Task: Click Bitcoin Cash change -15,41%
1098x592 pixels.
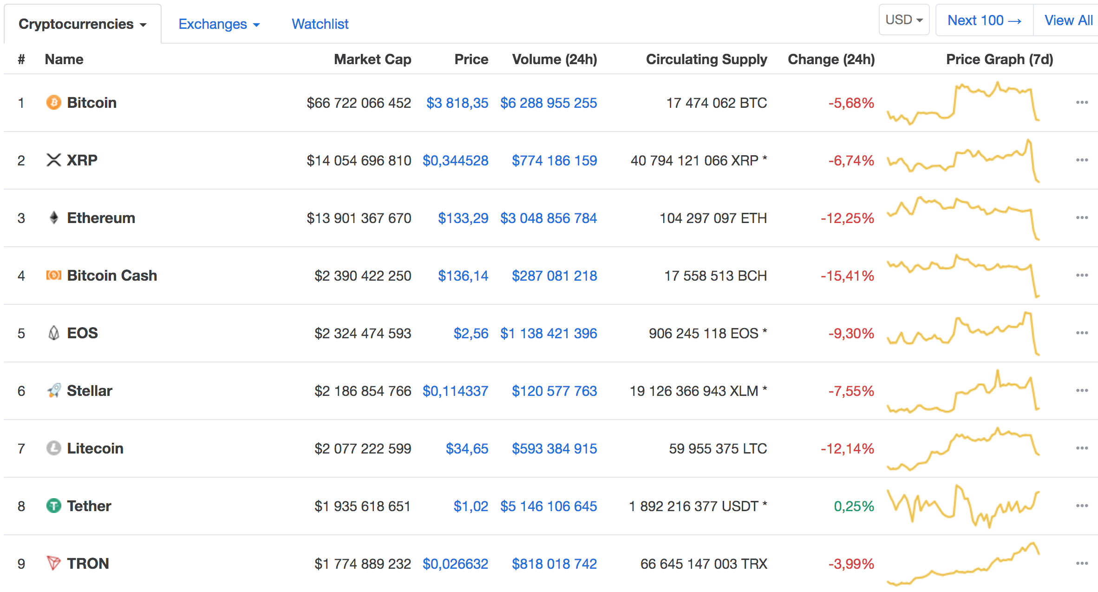Action: coord(848,276)
